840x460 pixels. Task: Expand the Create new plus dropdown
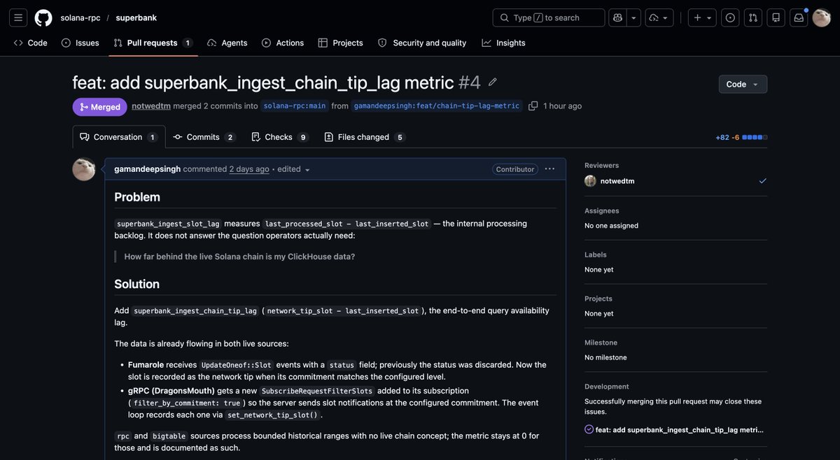pos(702,17)
